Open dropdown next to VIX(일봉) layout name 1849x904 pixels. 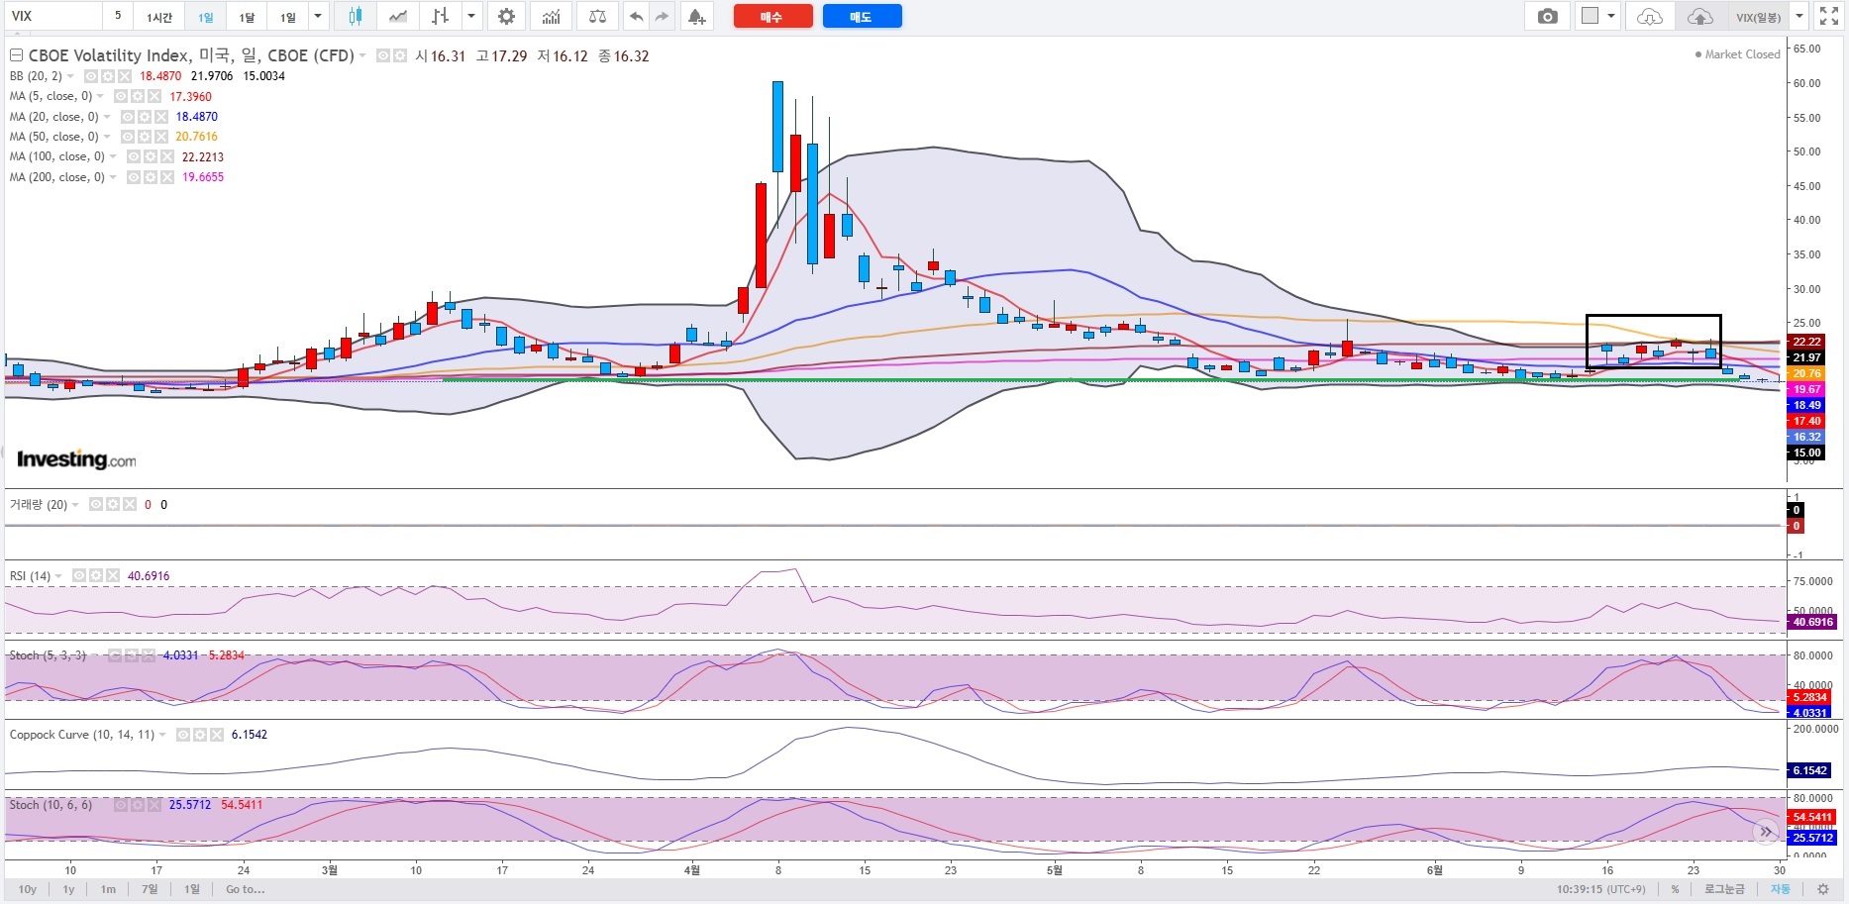click(x=1799, y=17)
